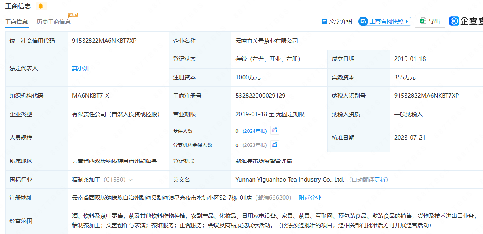Click the 2023年报 link
The width and height of the screenshot is (483, 234).
pos(255,145)
